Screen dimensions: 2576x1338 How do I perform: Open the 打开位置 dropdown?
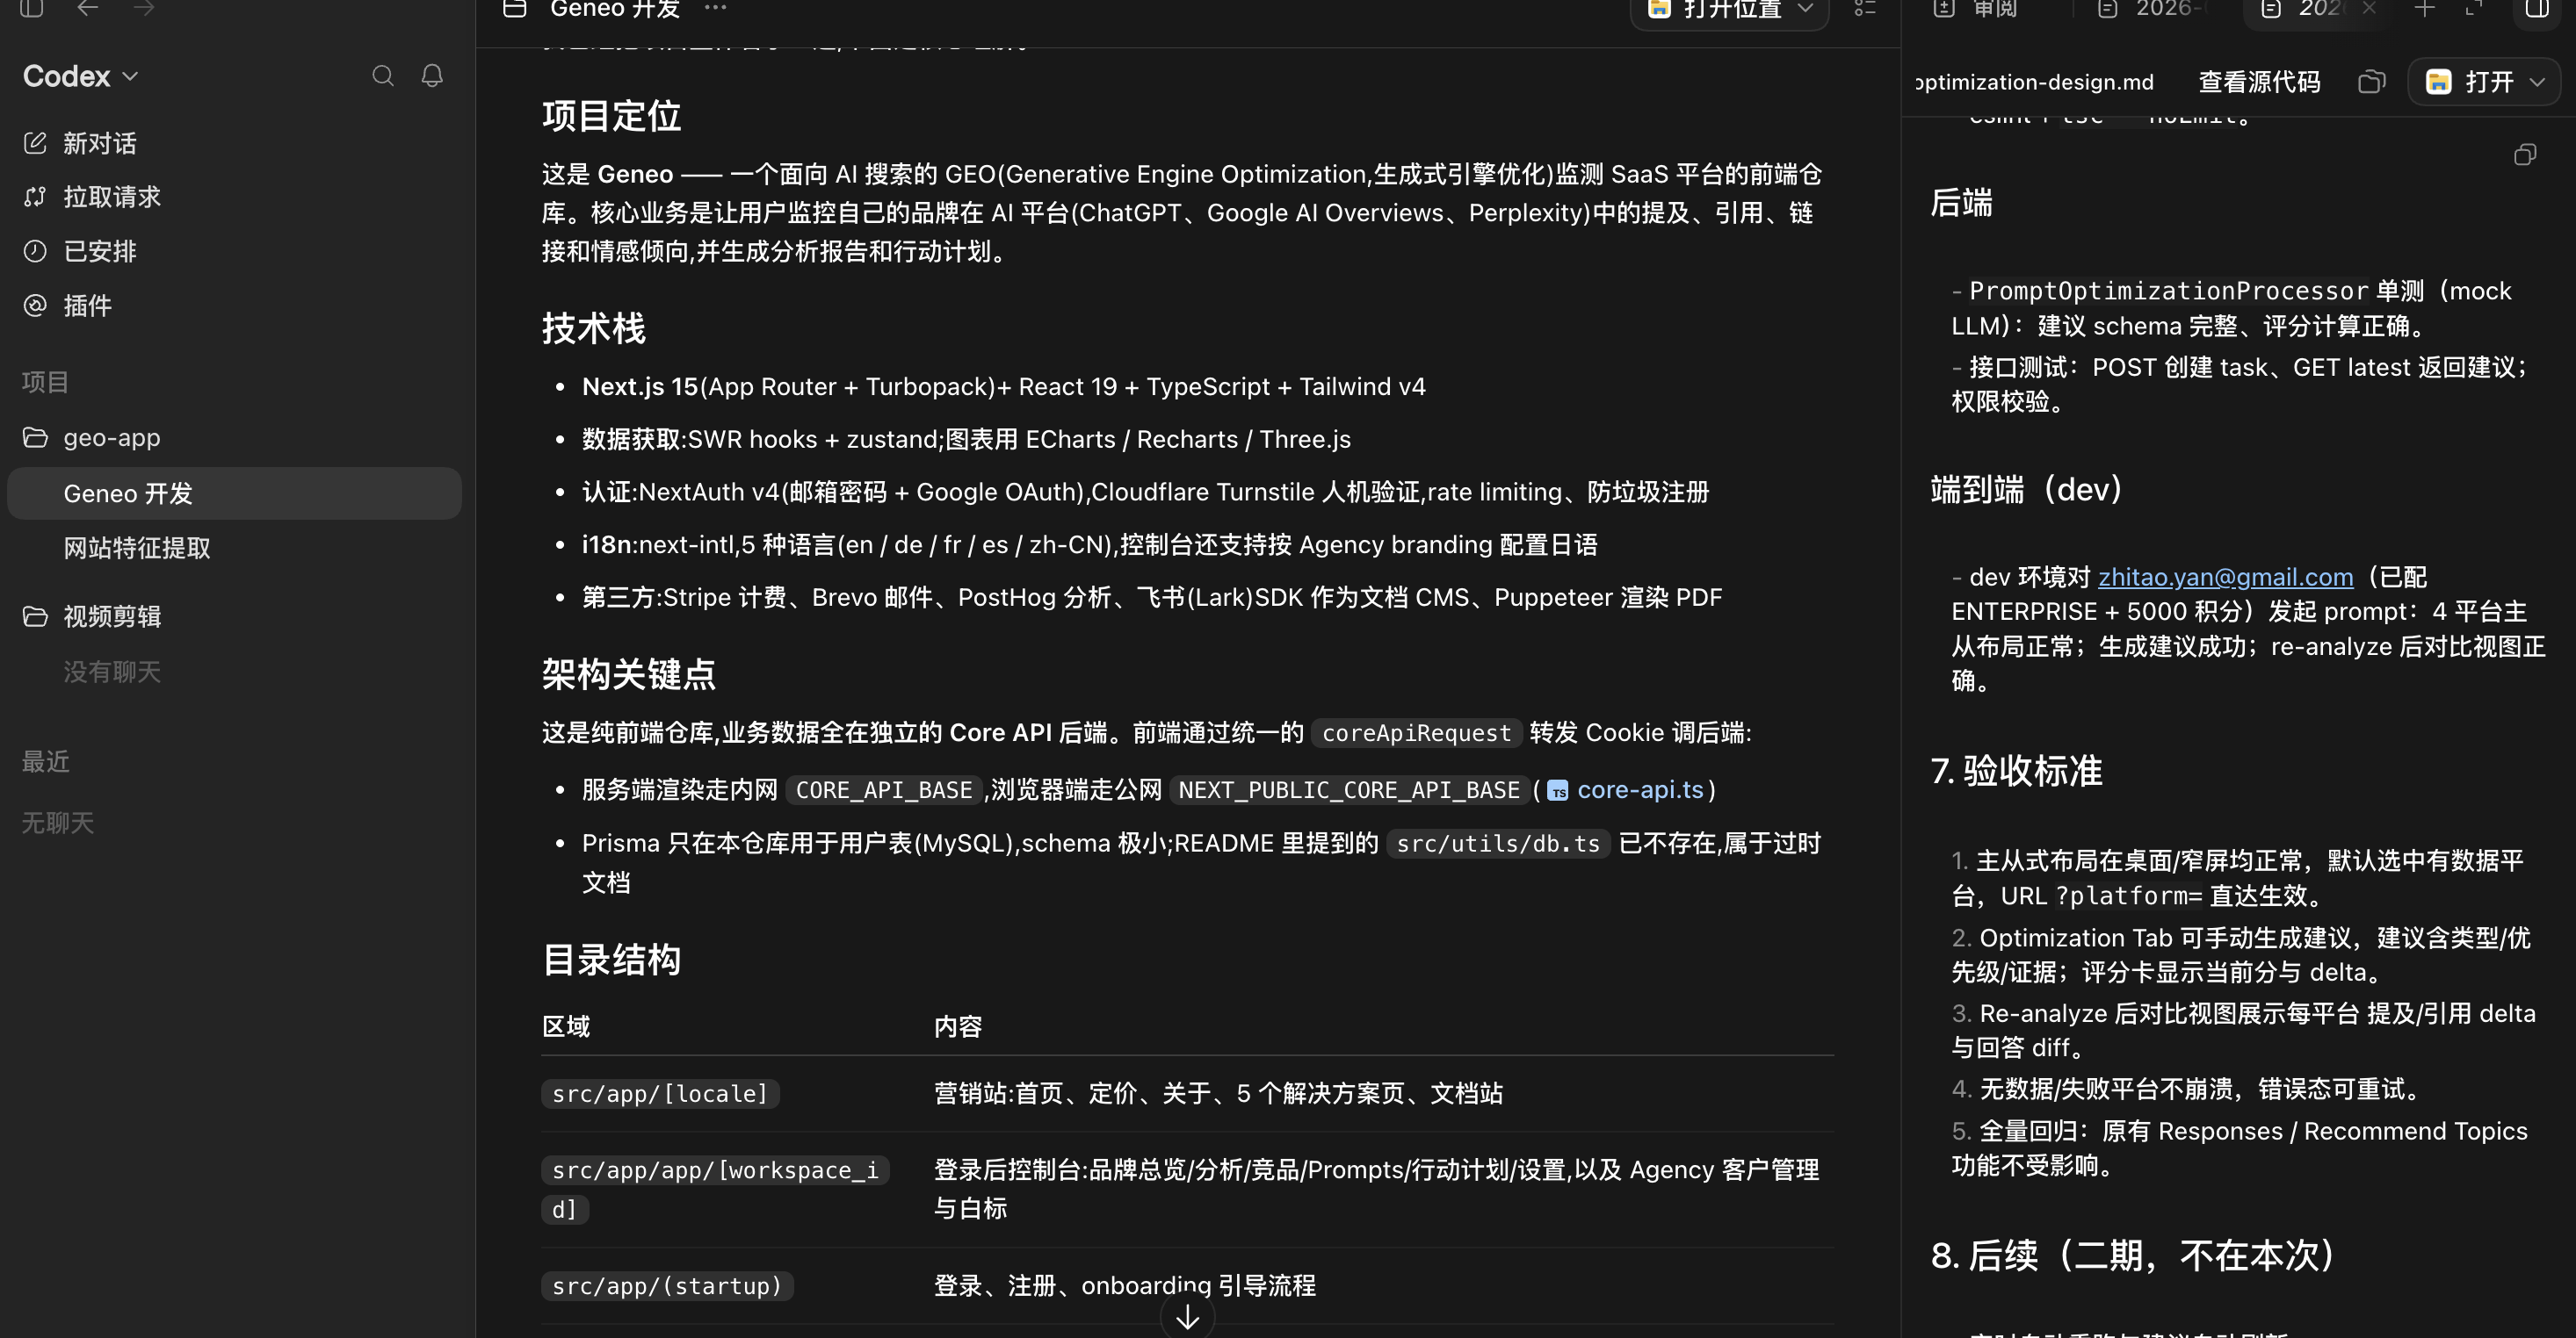coord(1730,10)
